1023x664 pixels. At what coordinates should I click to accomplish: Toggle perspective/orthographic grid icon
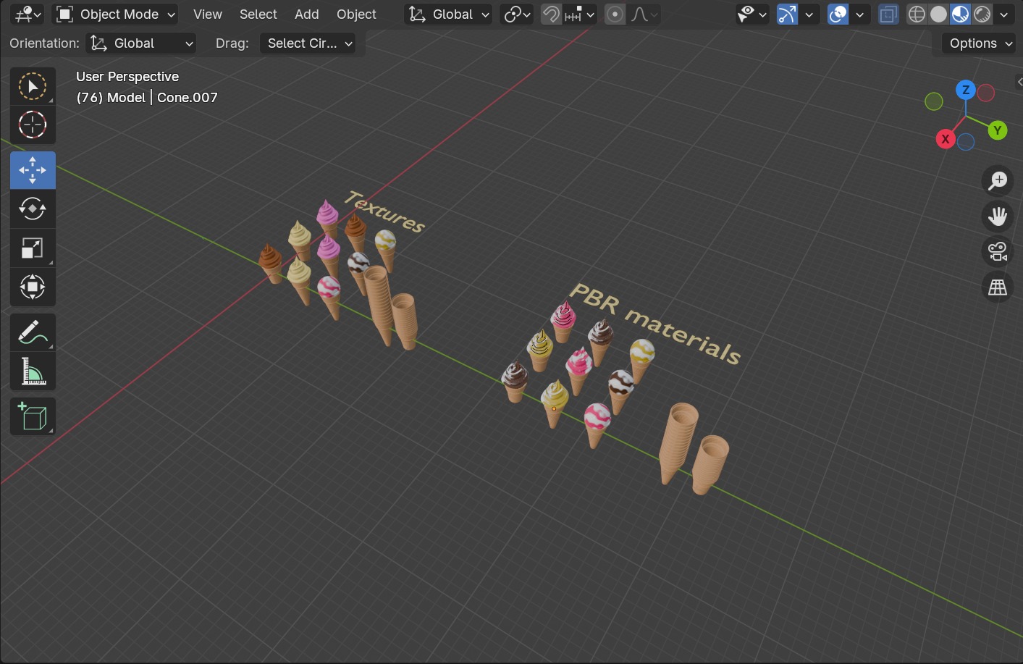pyautogui.click(x=998, y=287)
